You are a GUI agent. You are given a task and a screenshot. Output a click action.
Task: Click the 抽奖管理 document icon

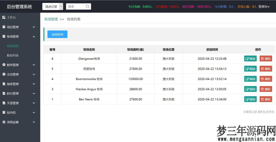tap(4, 84)
